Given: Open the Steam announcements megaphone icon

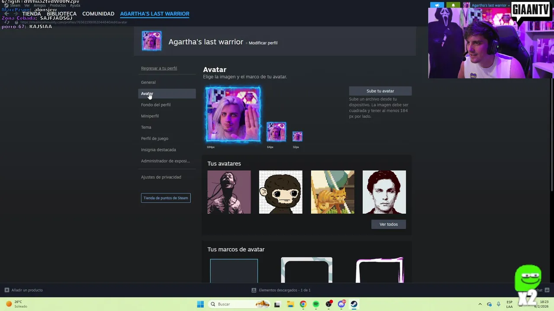Looking at the screenshot, I should [x=437, y=5].
